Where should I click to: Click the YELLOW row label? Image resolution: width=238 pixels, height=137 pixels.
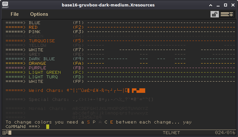38,45
